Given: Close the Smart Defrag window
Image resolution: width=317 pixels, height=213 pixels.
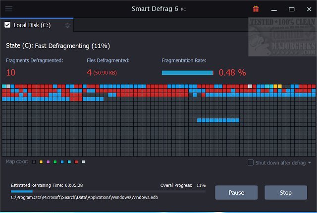Looking at the screenshot, I should pos(309,9).
